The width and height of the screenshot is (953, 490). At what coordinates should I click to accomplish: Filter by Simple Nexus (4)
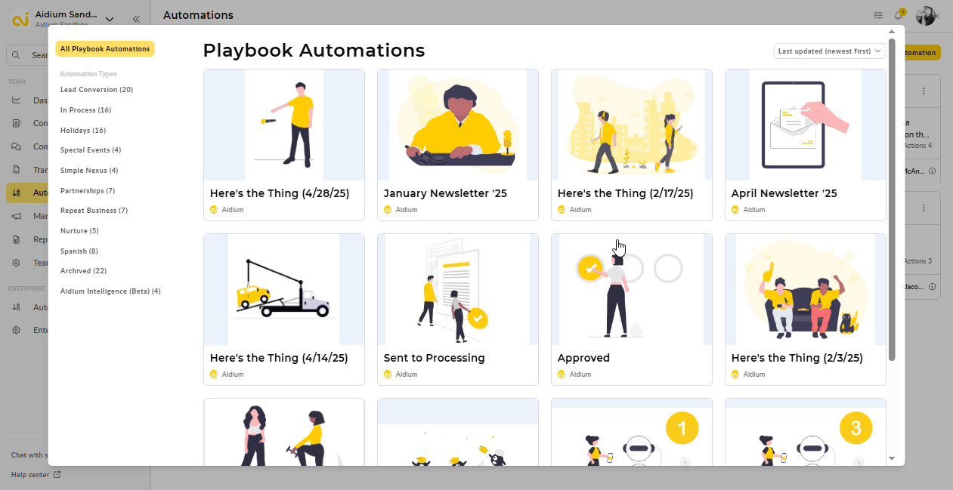[x=89, y=171]
